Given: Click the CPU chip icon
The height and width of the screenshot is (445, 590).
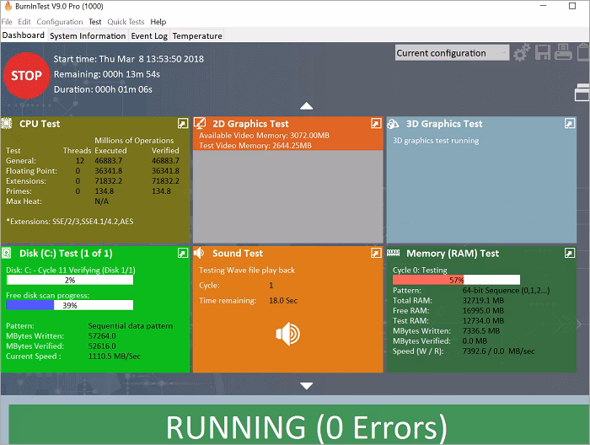Looking at the screenshot, I should [x=7, y=123].
